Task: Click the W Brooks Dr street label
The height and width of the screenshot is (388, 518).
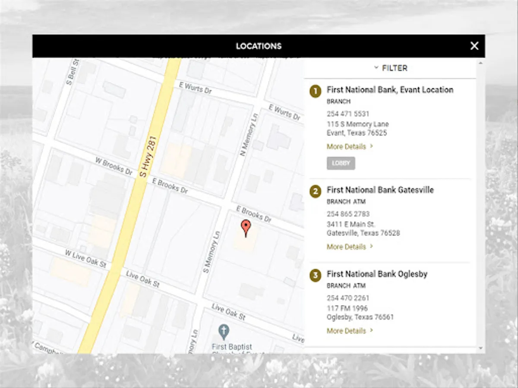Action: 114,166
